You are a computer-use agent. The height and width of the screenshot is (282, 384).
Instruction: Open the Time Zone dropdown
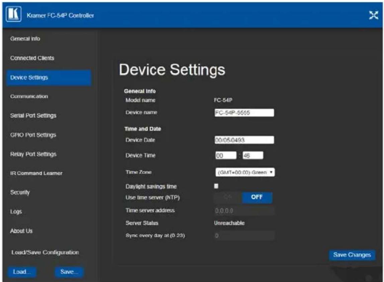coord(245,172)
